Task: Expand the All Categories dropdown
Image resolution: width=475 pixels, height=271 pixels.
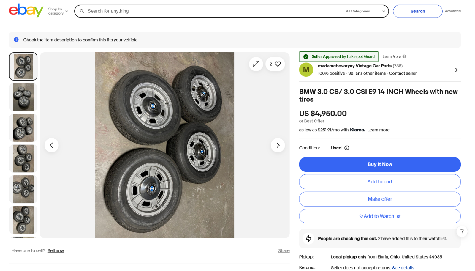Action: (x=365, y=11)
